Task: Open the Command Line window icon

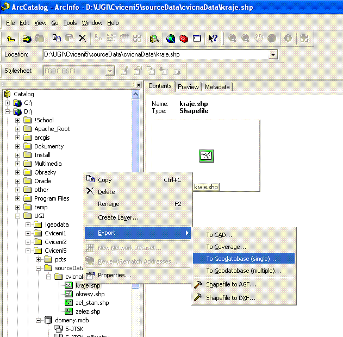Action: [x=197, y=38]
